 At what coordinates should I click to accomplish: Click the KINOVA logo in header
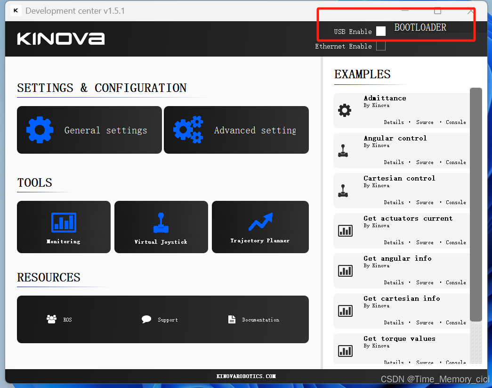coord(61,39)
